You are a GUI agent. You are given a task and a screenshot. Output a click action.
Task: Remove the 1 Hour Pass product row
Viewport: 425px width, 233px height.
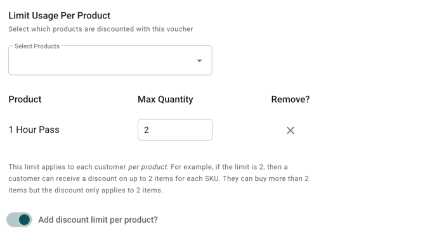coord(291,131)
